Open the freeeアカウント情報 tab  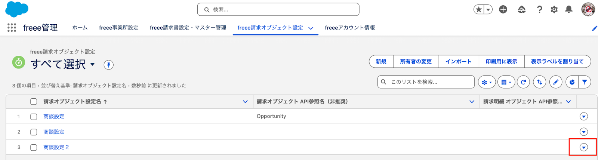click(x=350, y=28)
